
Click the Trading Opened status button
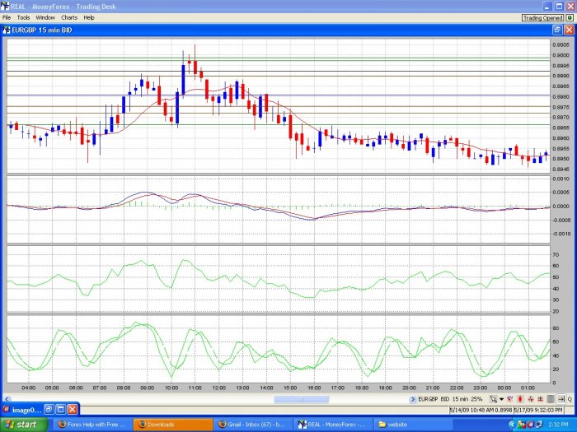pyautogui.click(x=542, y=18)
